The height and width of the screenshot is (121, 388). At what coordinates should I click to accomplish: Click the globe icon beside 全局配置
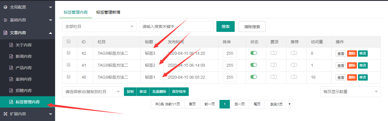pyautogui.click(x=5, y=7)
